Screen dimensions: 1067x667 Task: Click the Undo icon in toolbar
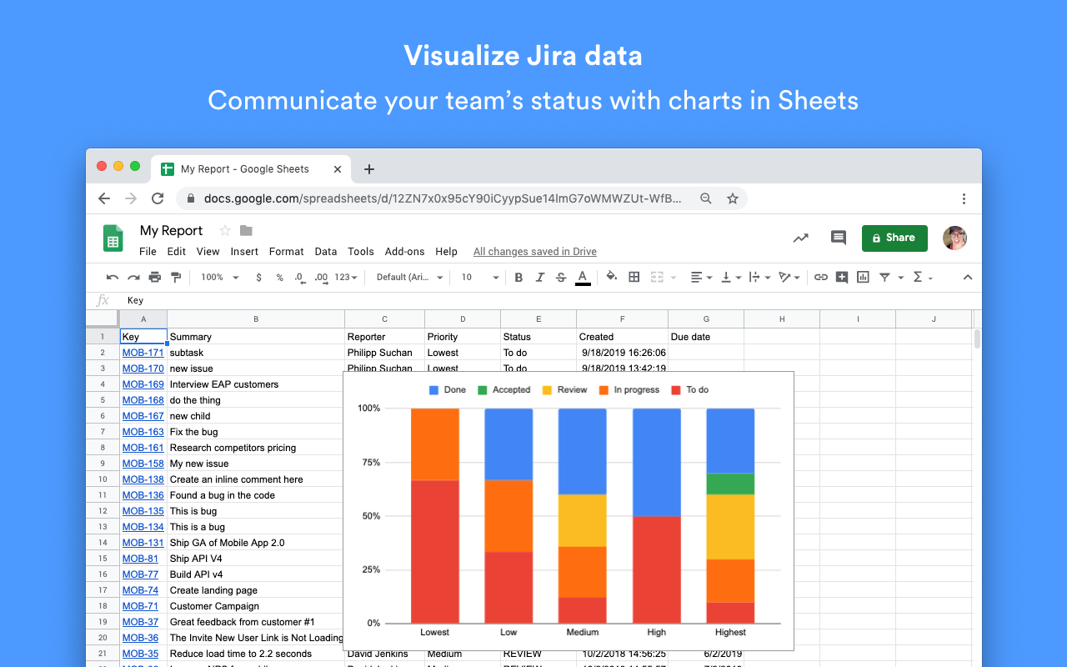pos(112,278)
